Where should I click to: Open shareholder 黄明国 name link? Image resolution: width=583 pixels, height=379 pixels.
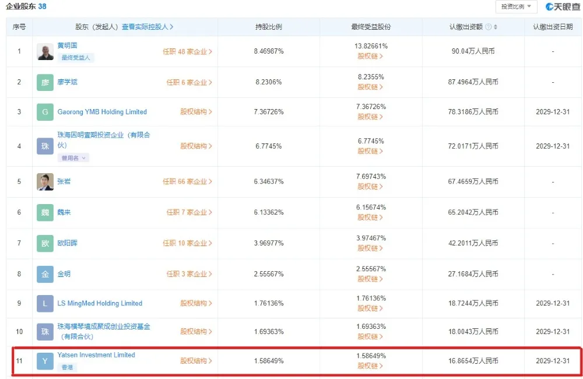click(67, 45)
